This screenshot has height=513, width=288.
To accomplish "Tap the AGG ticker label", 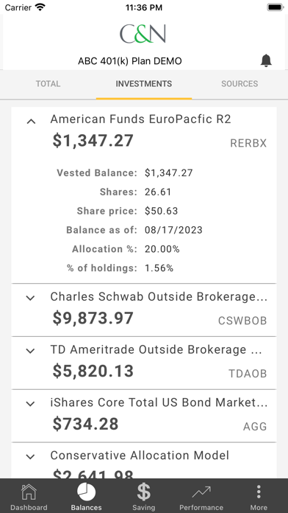I will tap(255, 427).
